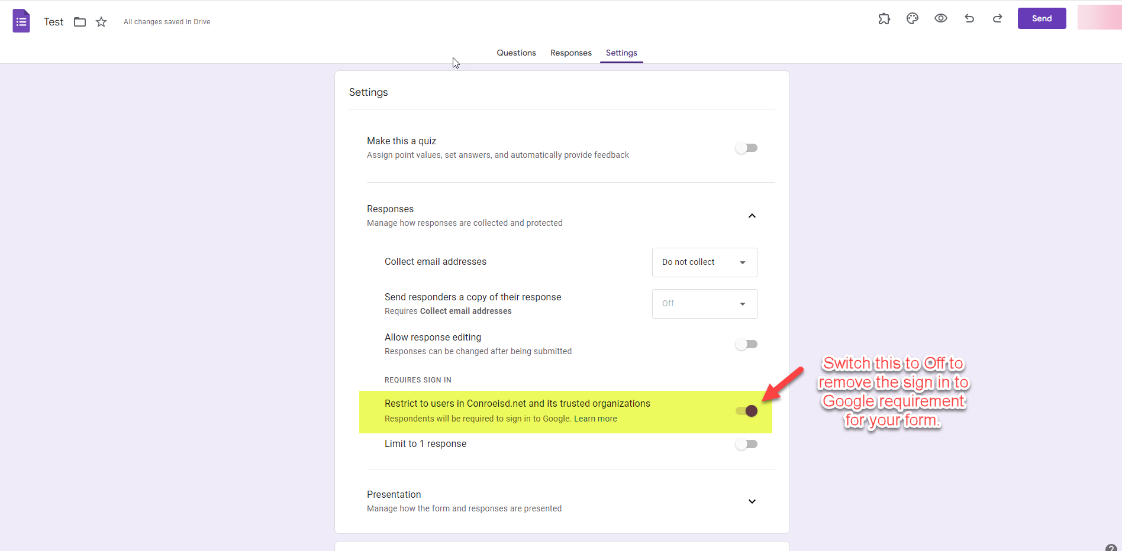Click the move to folder icon
The image size is (1122, 551).
[x=80, y=22]
